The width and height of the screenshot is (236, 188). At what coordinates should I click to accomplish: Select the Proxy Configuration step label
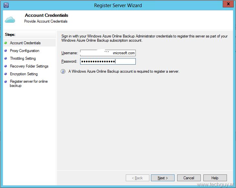(25, 51)
